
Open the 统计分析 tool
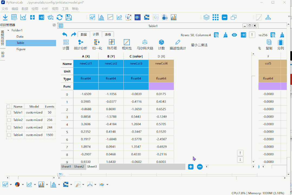coord(81,45)
